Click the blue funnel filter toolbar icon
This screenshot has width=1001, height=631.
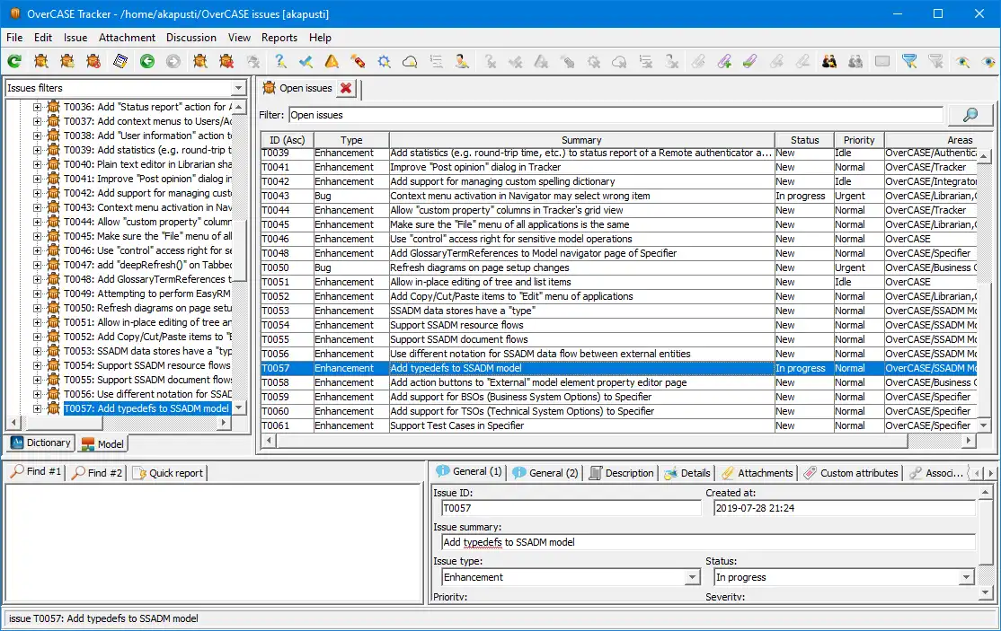[x=909, y=62]
